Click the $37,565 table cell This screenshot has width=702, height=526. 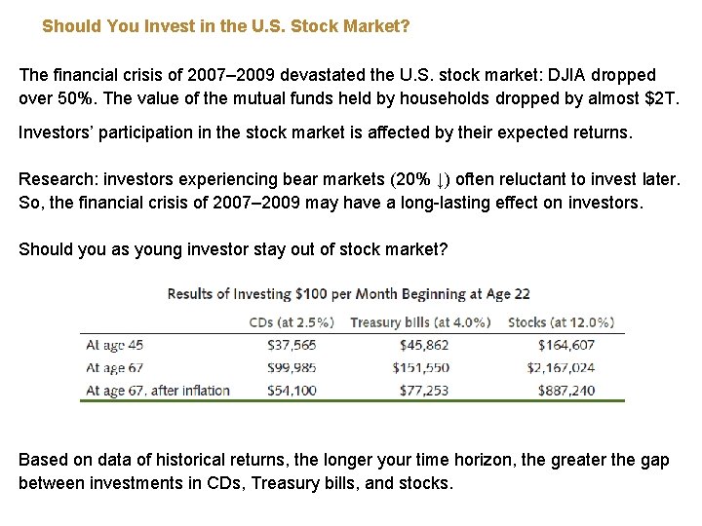[292, 345]
